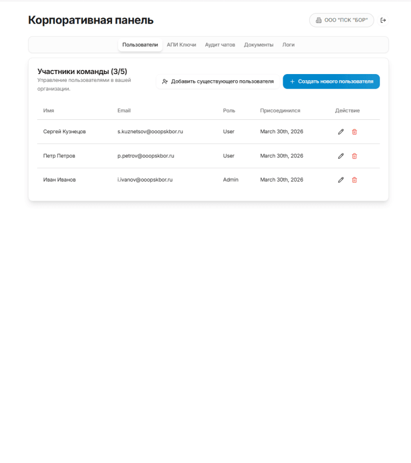411x463 pixels.
Task: Edit user Петр Петров with pencil icon
Action: 341,156
